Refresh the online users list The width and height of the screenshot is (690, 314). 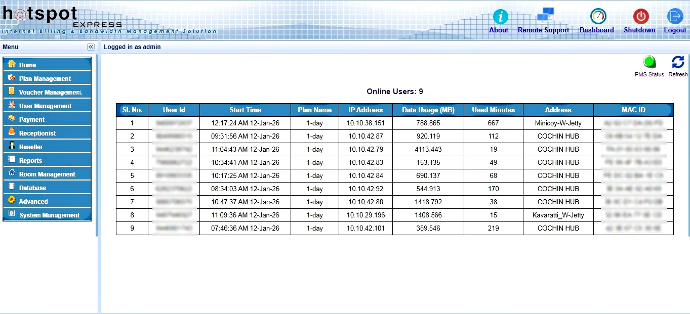tap(678, 63)
